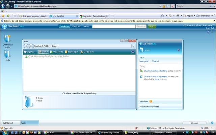Image resolution: width=216 pixels, height=135 pixels.
Task: Click the New post link
Action: tap(144, 61)
